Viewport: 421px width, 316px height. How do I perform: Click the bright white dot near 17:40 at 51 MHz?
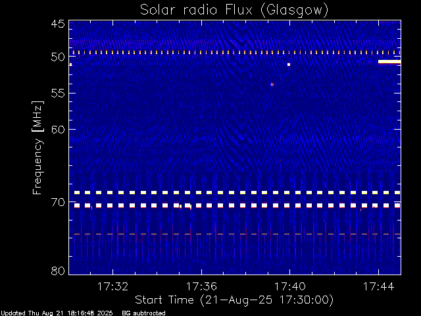[289, 65]
